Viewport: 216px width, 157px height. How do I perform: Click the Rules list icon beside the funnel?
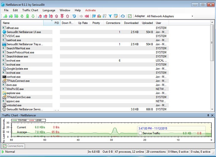(x=115, y=16)
